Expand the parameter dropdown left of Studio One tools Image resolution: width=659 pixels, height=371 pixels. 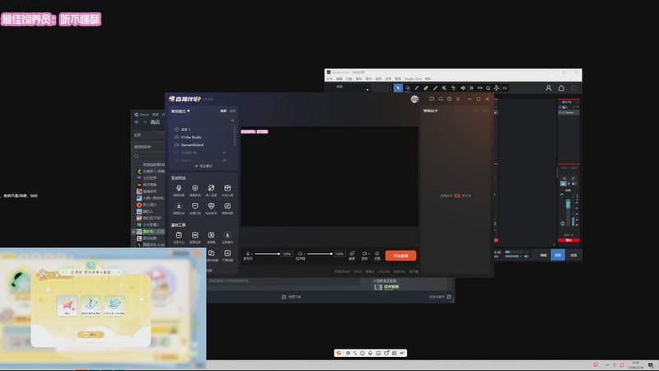[x=367, y=89]
